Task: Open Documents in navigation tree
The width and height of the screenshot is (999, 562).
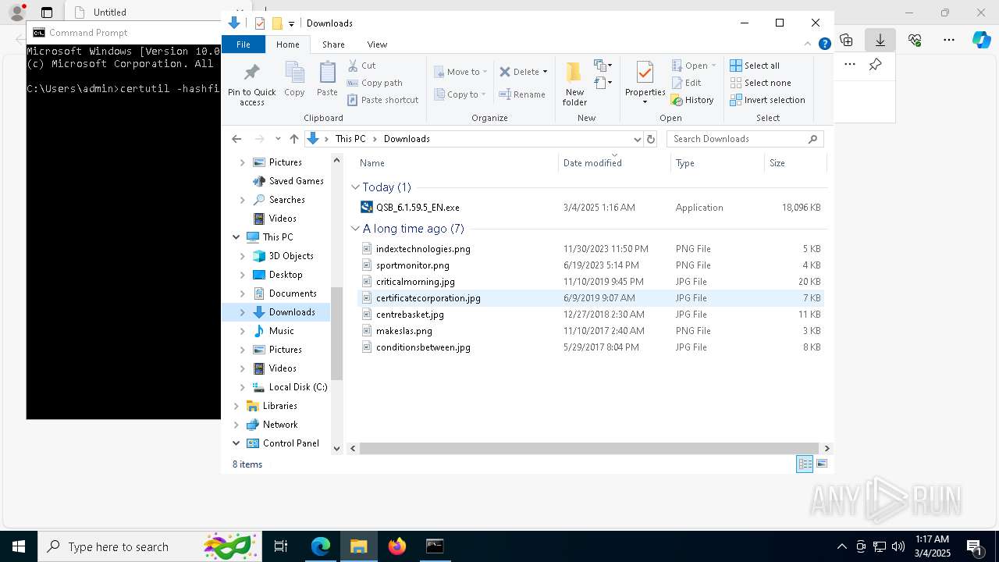Action: click(x=293, y=293)
